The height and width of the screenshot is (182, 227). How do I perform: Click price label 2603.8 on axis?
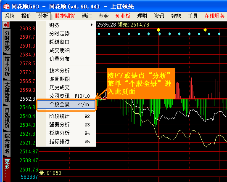click(27, 29)
